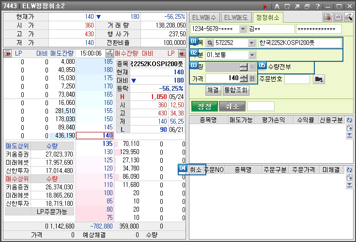356x242 pixels.
Task: Click the 주문번호 input field
Action: click(x=297, y=79)
